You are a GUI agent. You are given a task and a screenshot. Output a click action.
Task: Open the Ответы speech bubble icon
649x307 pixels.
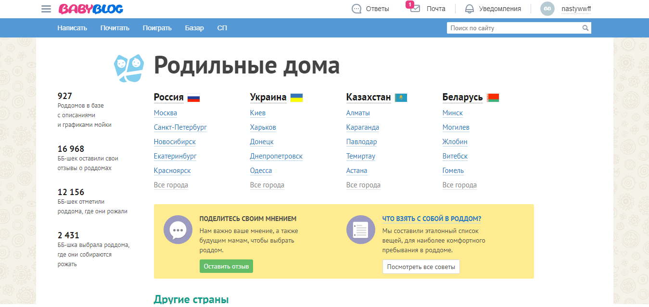coord(356,8)
